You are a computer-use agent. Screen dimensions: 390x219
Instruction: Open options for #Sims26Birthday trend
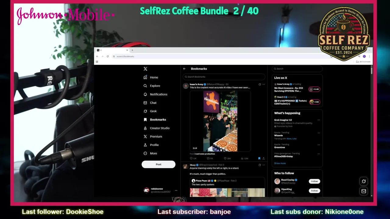[319, 154]
